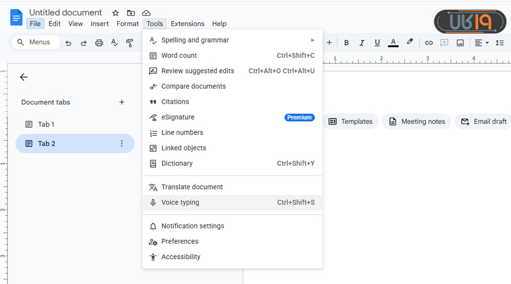Click the insert link icon
This screenshot has height=284, width=511.
pos(429,43)
